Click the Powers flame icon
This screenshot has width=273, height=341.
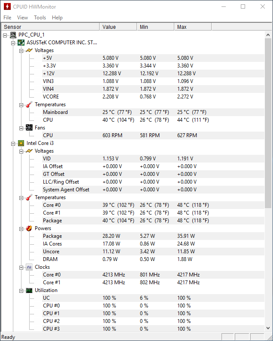[x=29, y=228]
